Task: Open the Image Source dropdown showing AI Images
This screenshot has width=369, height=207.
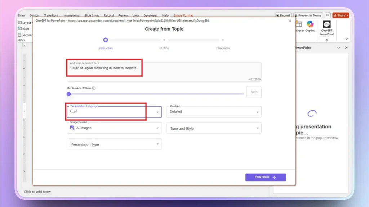Action: (x=114, y=128)
